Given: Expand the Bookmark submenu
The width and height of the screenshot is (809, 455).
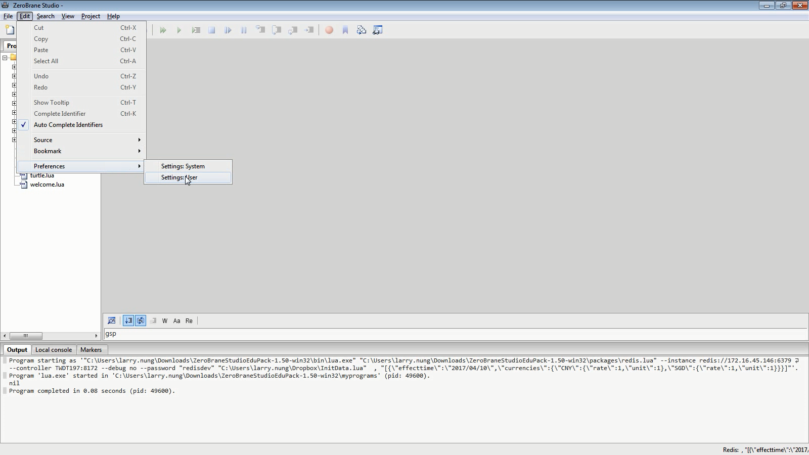Looking at the screenshot, I should (82, 151).
